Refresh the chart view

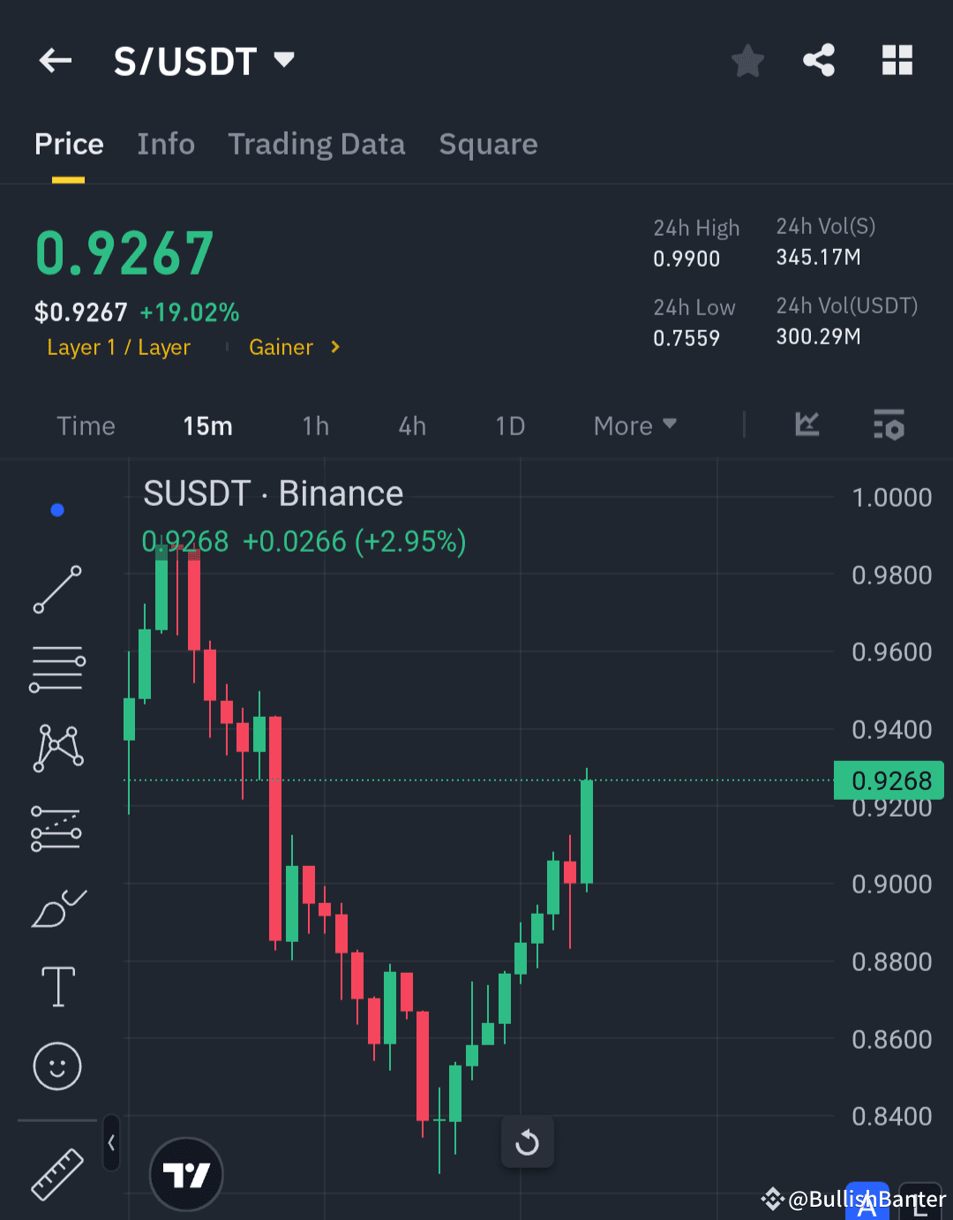(x=528, y=1141)
